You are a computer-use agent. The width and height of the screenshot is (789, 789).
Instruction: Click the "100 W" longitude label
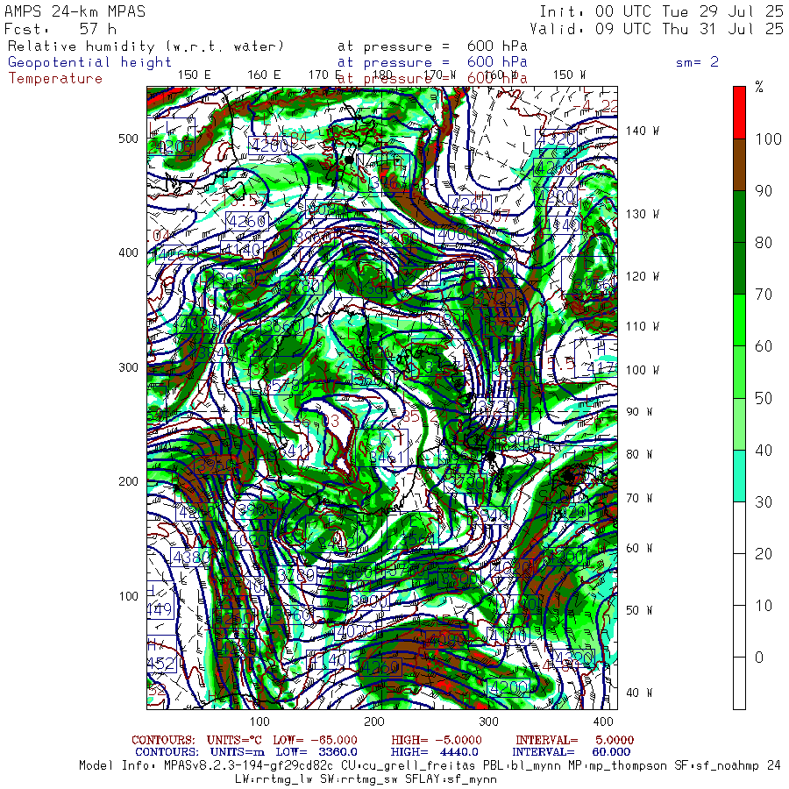click(643, 370)
